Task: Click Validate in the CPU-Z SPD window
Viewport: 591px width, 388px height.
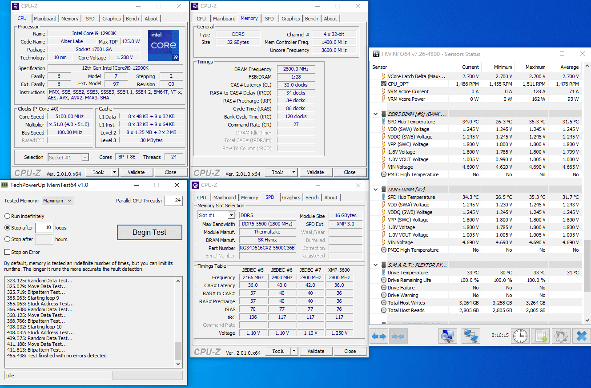Action: pos(316,351)
